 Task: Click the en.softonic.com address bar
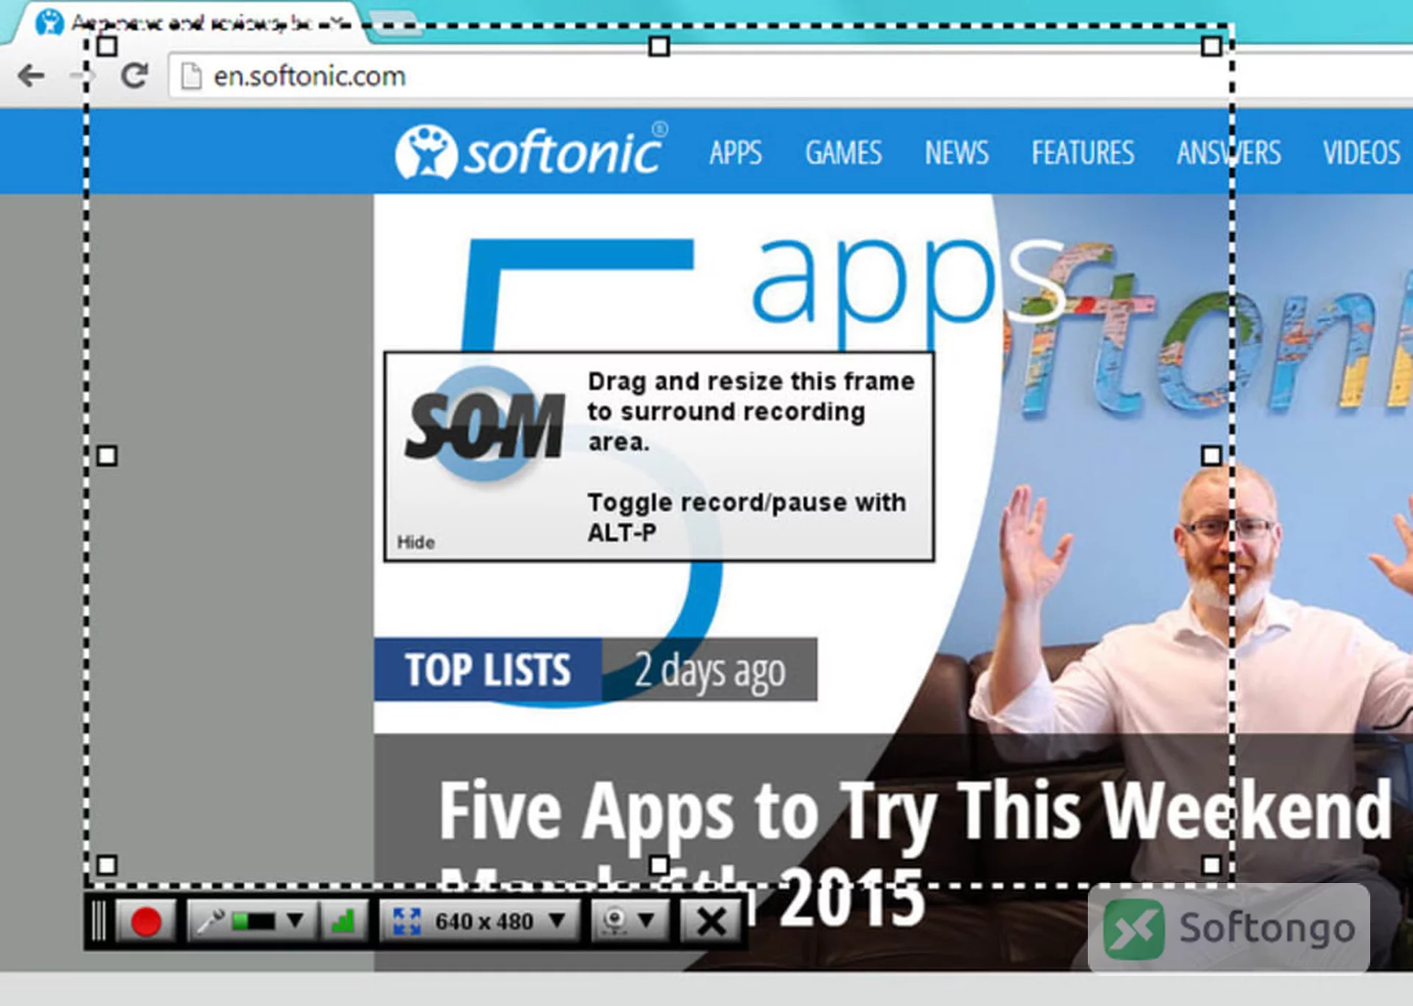[790, 76]
